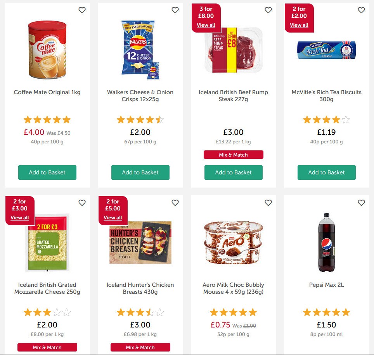This screenshot has height=355, width=374.
Task: Click the heart icon above Walkers Crisps
Action: [175, 10]
